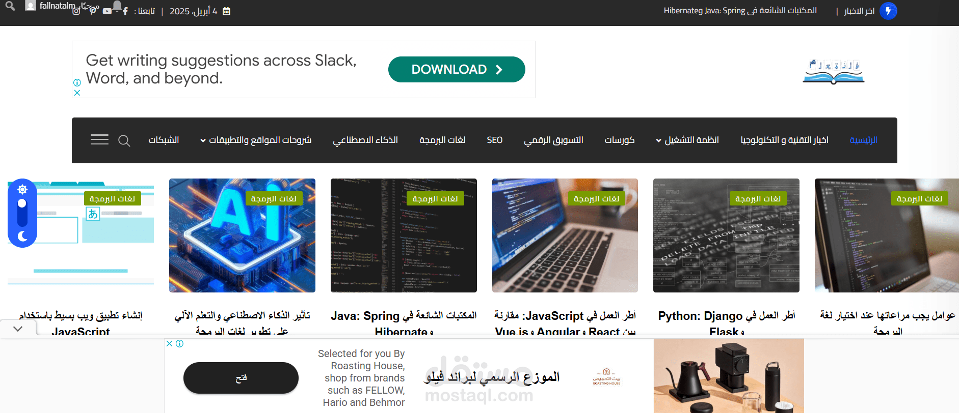Open the Python Django SQL text thumbnail

pyautogui.click(x=726, y=235)
